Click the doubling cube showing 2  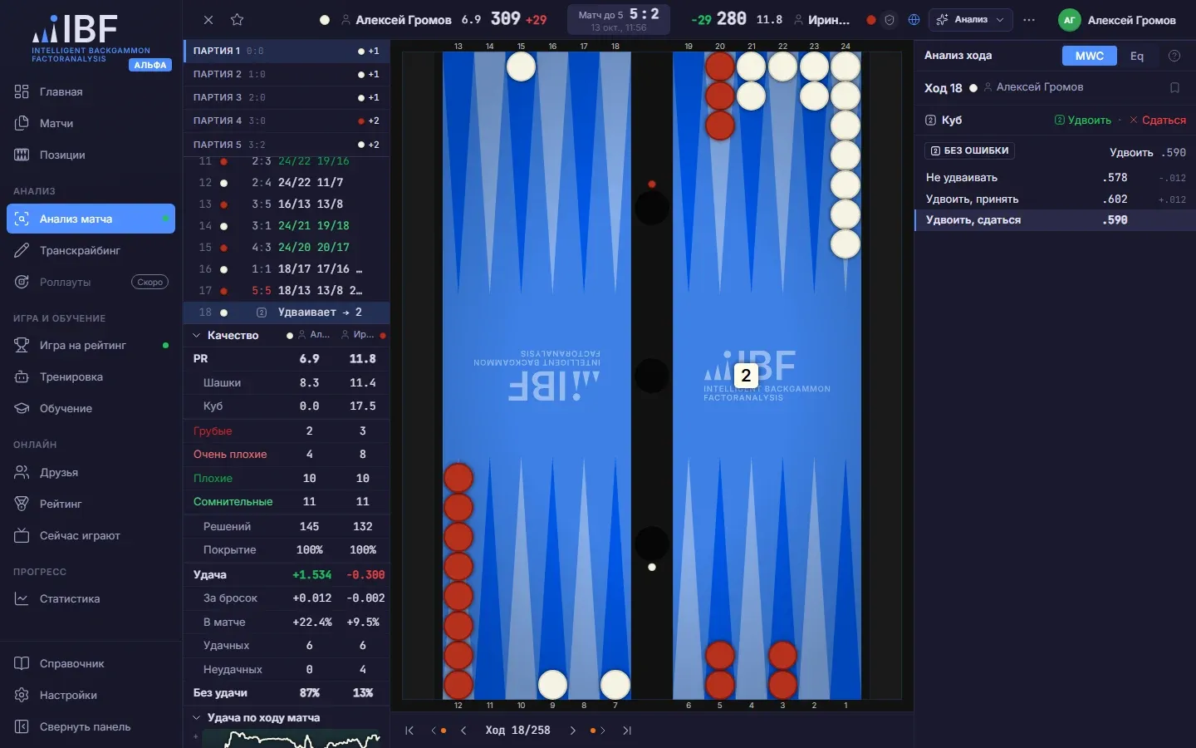[x=746, y=376]
